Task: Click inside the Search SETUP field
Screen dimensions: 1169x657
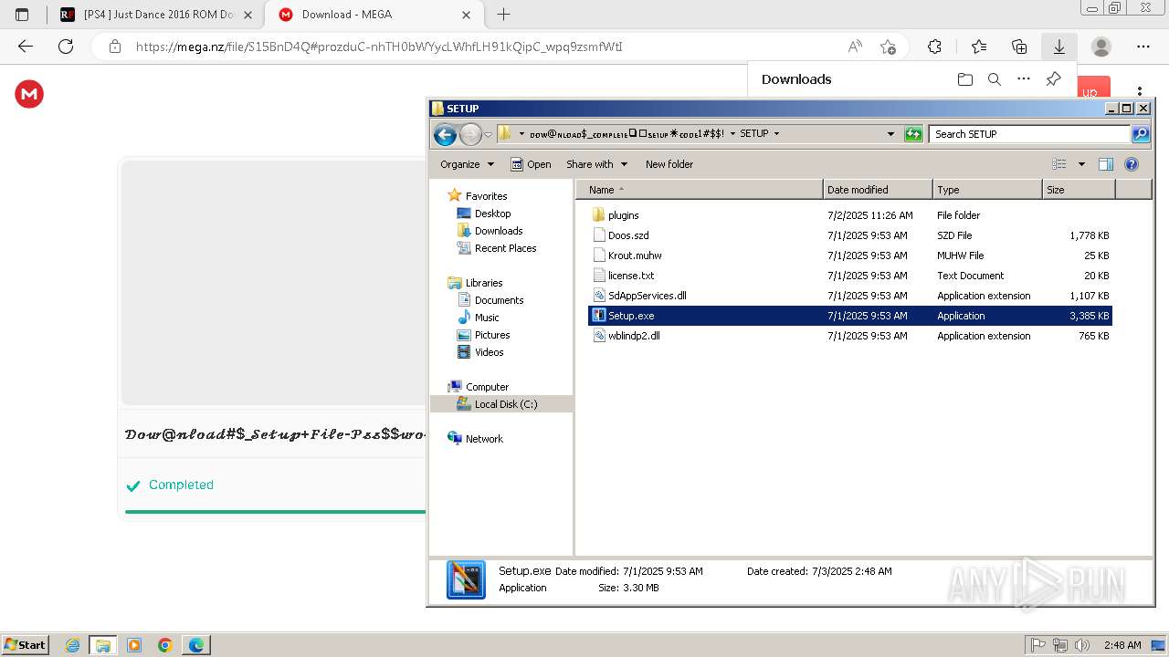Action: click(x=1029, y=134)
